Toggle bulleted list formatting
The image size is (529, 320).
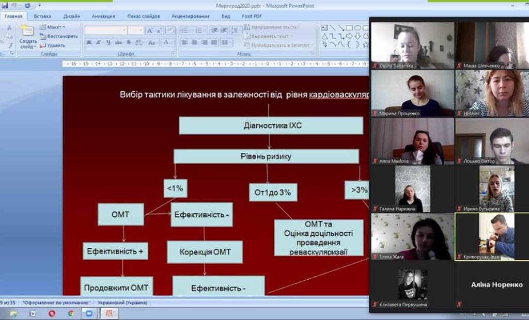pyautogui.click(x=185, y=30)
